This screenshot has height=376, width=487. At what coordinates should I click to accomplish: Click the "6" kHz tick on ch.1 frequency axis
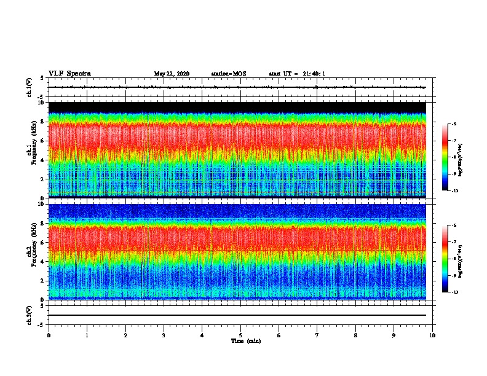tap(42, 141)
